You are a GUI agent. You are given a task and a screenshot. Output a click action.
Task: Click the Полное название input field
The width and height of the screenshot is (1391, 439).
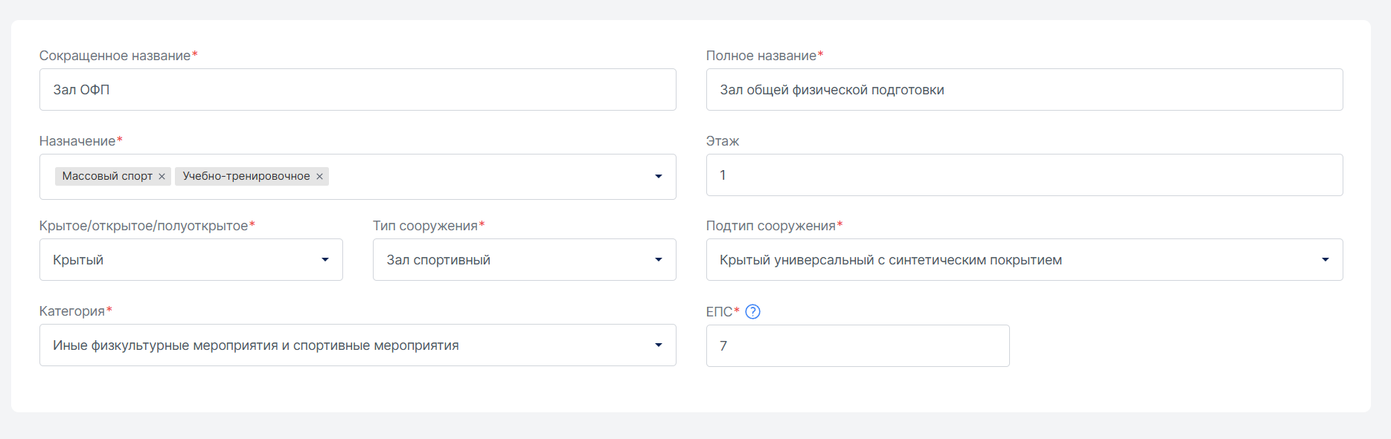click(1024, 90)
